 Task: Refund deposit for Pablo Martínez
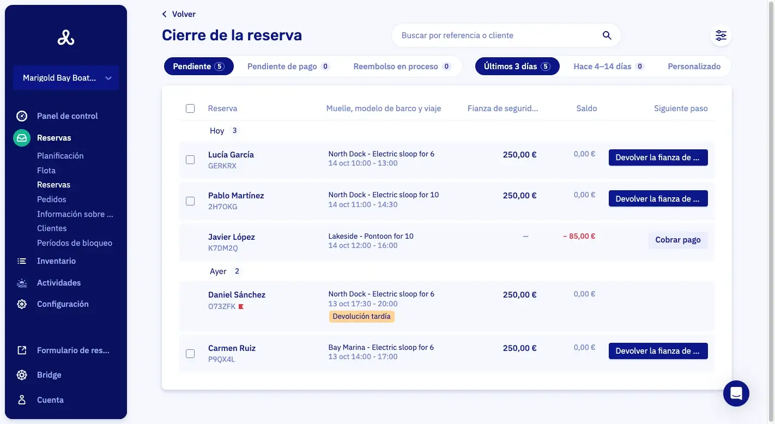658,198
